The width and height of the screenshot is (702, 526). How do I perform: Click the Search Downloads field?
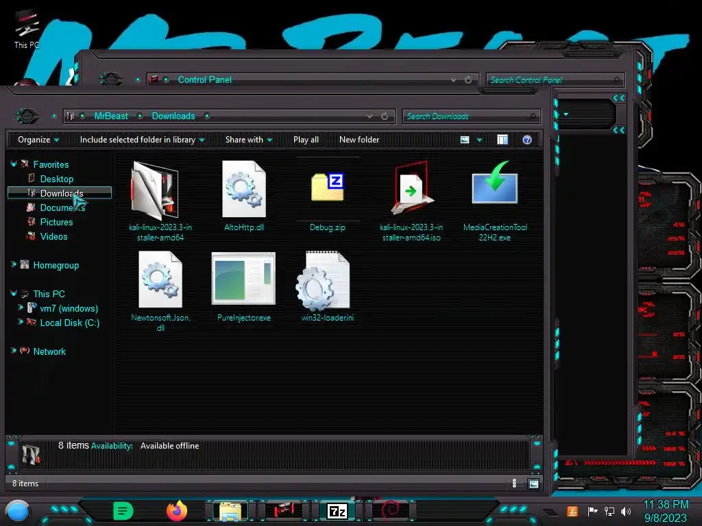tap(471, 116)
